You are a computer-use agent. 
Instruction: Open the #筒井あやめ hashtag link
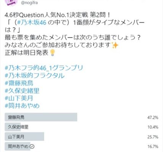click(x=22, y=106)
